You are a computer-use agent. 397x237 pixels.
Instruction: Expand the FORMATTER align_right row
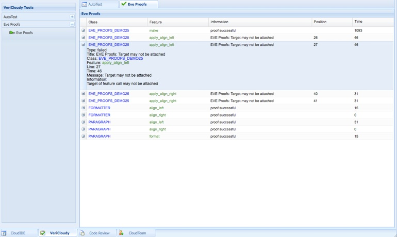(x=83, y=115)
